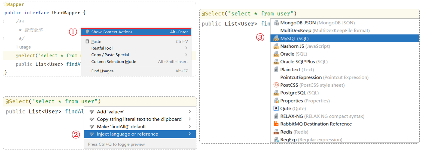Click the lightbulb icon beside Show Context Actions
The width and height of the screenshot is (421, 152).
pos(87,32)
